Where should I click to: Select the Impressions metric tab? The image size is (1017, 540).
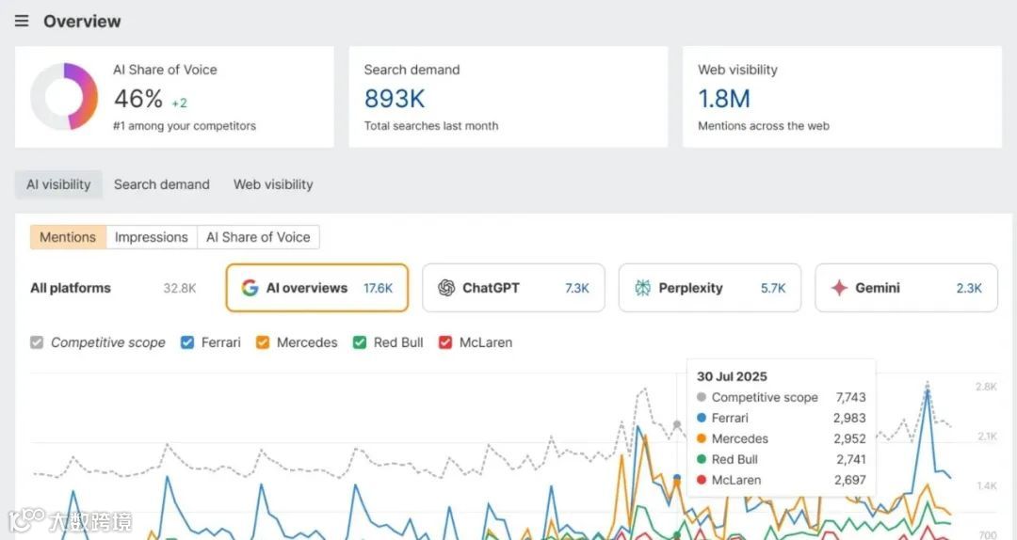(x=151, y=237)
